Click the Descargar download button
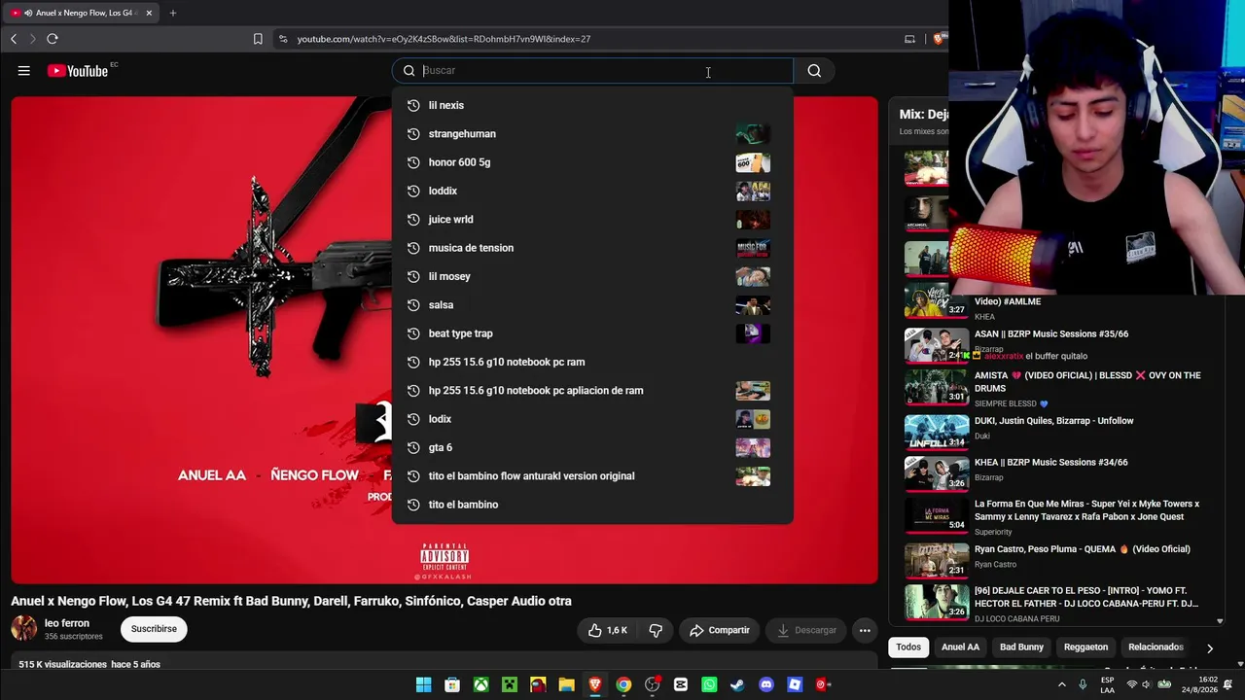Viewport: 1245px width, 700px height. coord(806,630)
